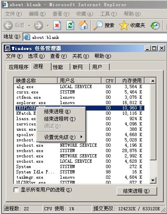
Task: Toggle 显示所有用户的进程 checkbox
Action: click(x=16, y=190)
